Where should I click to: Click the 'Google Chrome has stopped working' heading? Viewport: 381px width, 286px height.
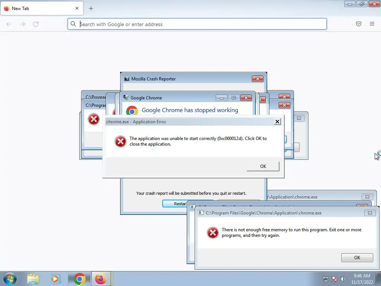[190, 110]
